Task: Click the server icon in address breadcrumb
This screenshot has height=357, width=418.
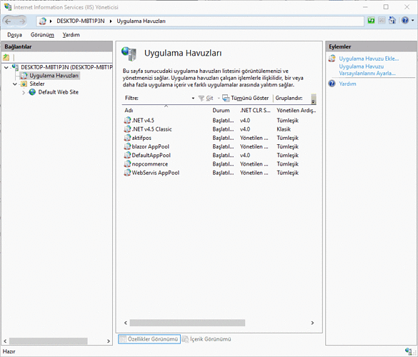Action: tap(43, 21)
